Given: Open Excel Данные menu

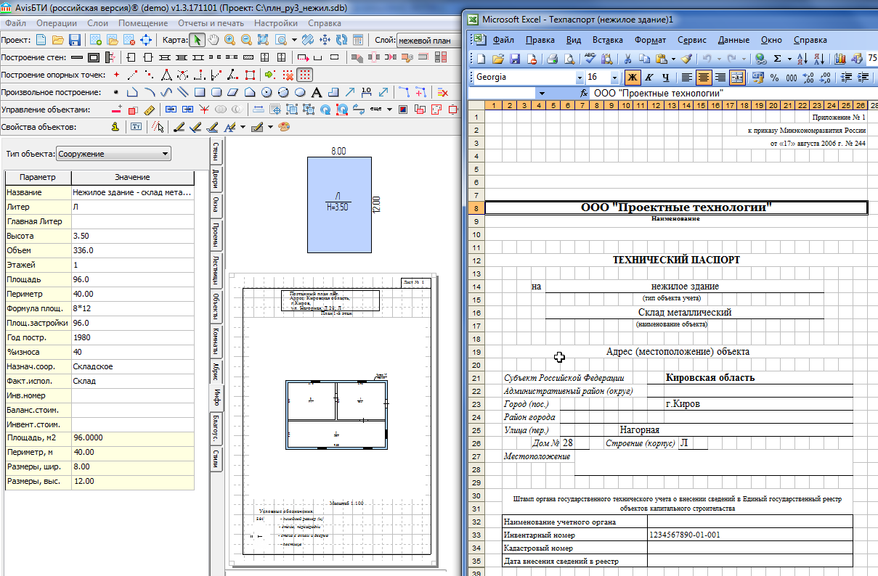Looking at the screenshot, I should (733, 40).
